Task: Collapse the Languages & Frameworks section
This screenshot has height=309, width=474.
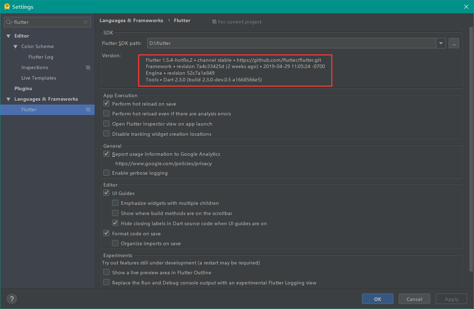Action: point(8,99)
